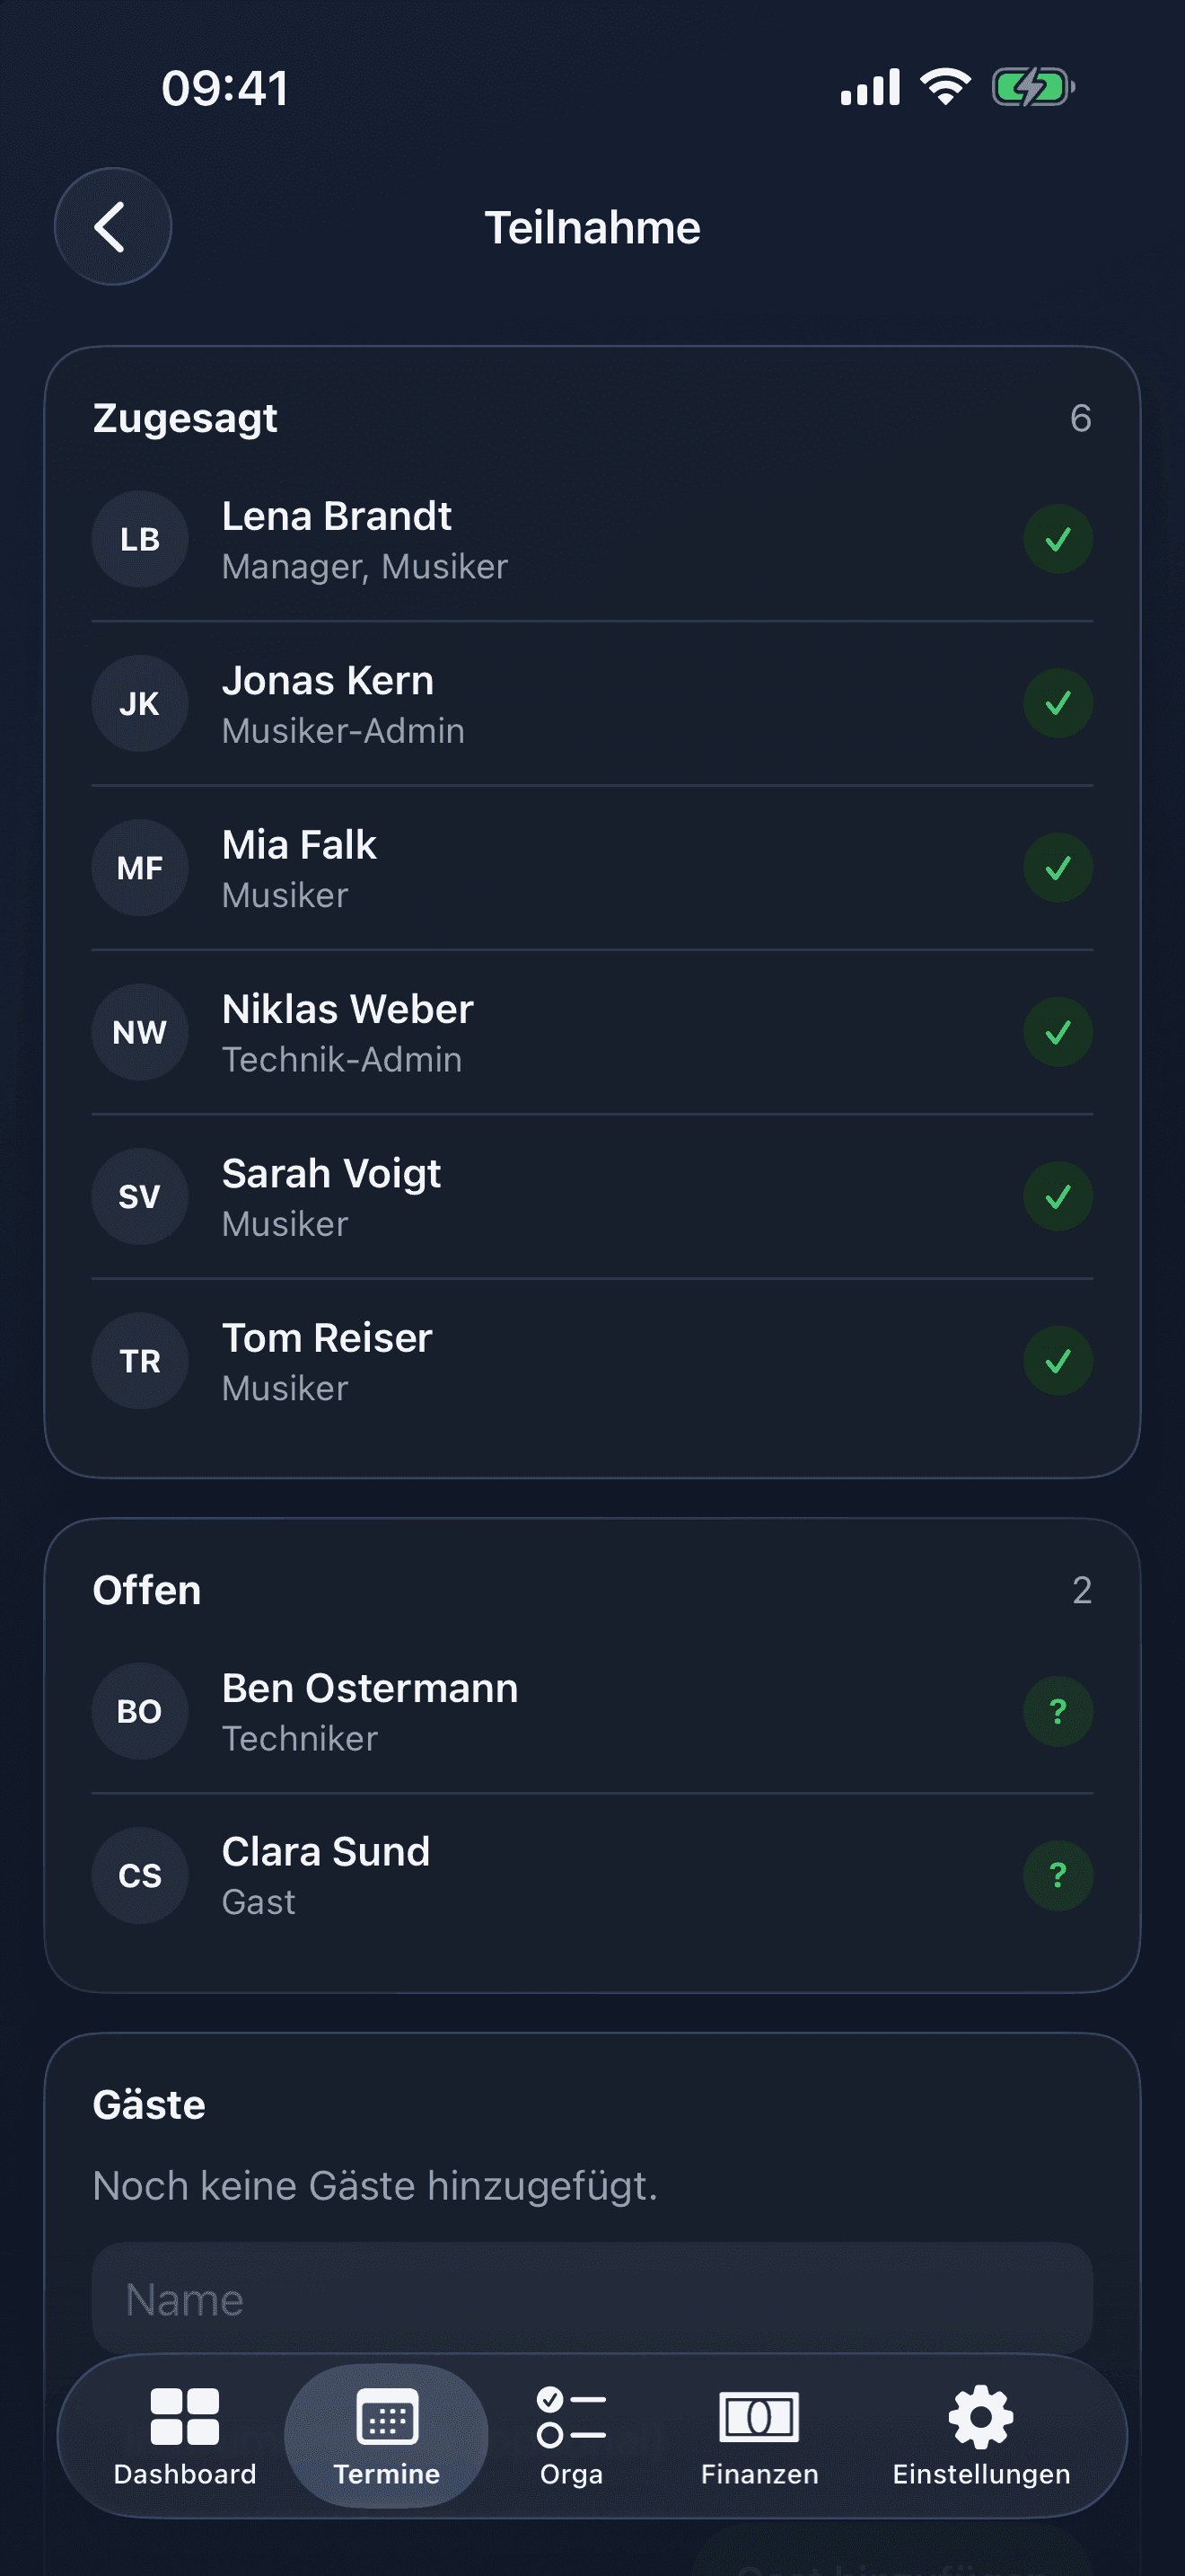The image size is (1185, 2576).
Task: Go back using the chevron button
Action: pos(112,227)
